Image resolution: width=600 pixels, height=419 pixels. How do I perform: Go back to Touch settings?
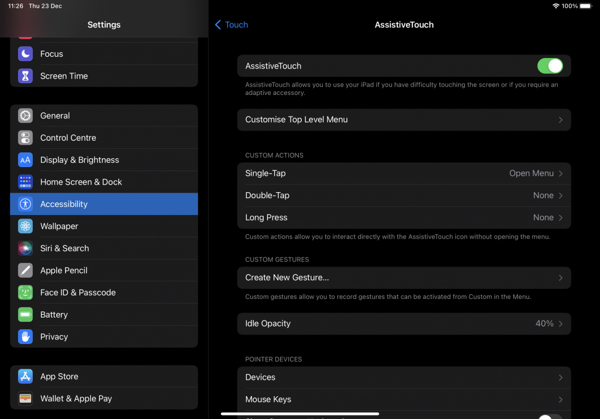pos(231,25)
